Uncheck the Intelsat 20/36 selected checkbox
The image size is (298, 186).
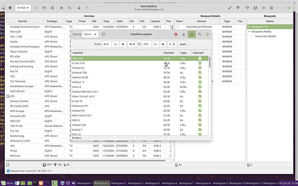200,77
